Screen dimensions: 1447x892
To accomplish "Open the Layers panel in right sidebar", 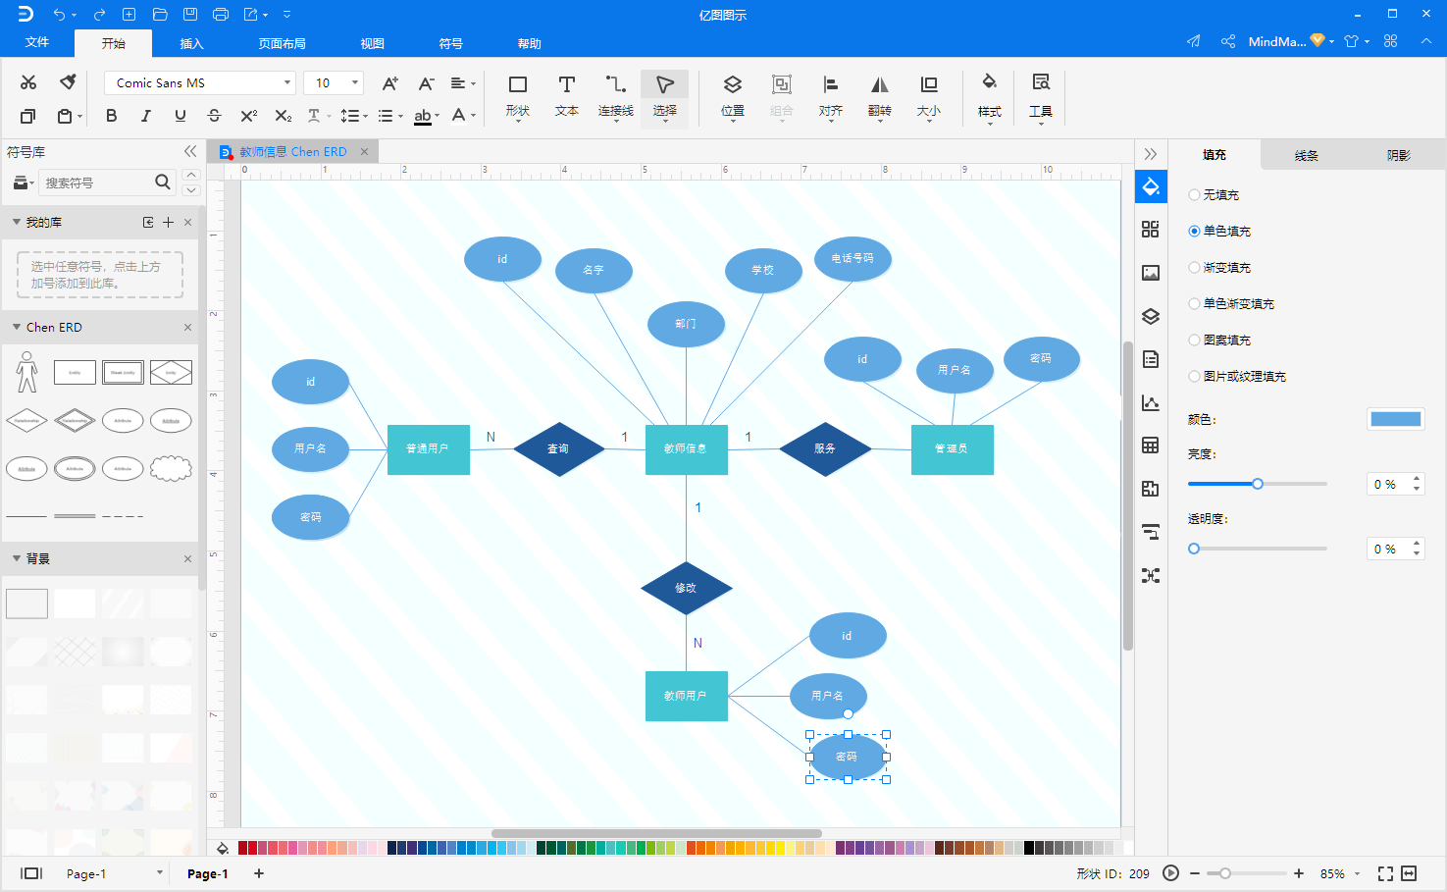I will point(1151,316).
